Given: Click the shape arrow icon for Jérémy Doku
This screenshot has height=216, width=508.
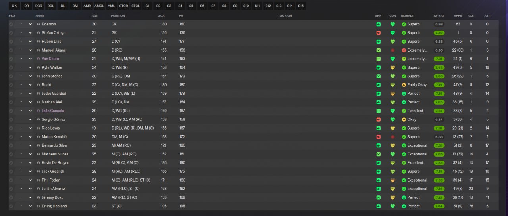Looking at the screenshot, I should click(378, 197).
